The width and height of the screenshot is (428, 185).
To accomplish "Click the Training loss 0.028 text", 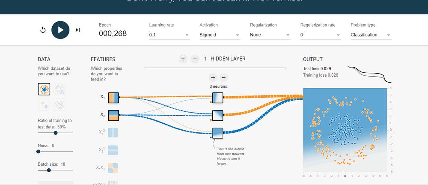I will pyautogui.click(x=321, y=75).
